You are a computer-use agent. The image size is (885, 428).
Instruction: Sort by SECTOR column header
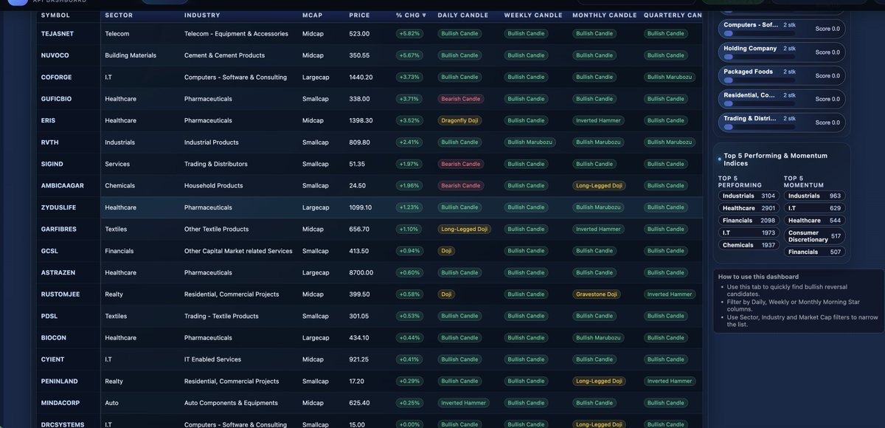[x=119, y=15]
